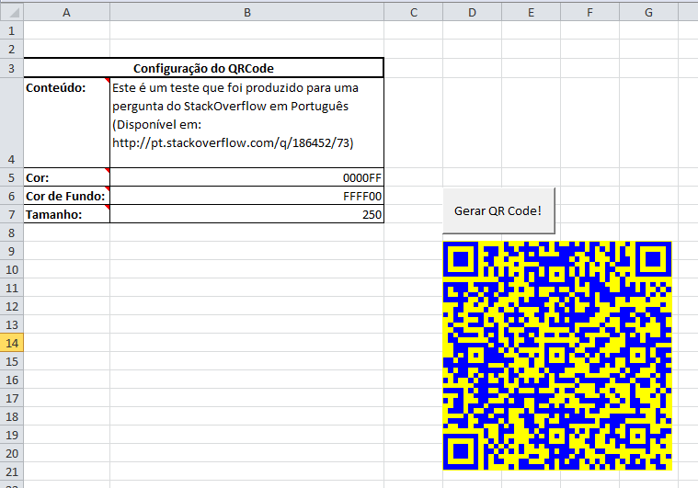The width and height of the screenshot is (698, 488).
Task: Select column B header
Action: (247, 13)
